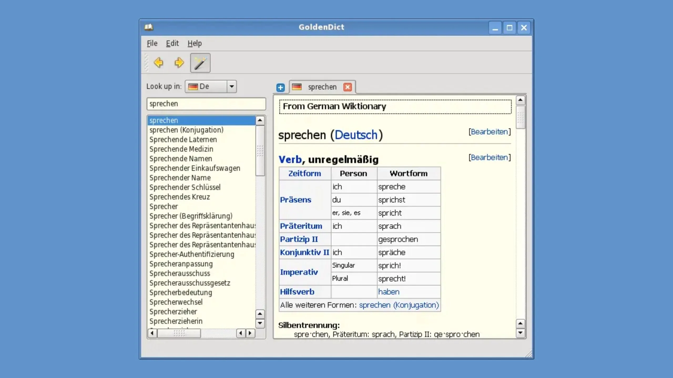Click word list scroll left arrow
Screen dimensions: 673x378
pyautogui.click(x=152, y=333)
